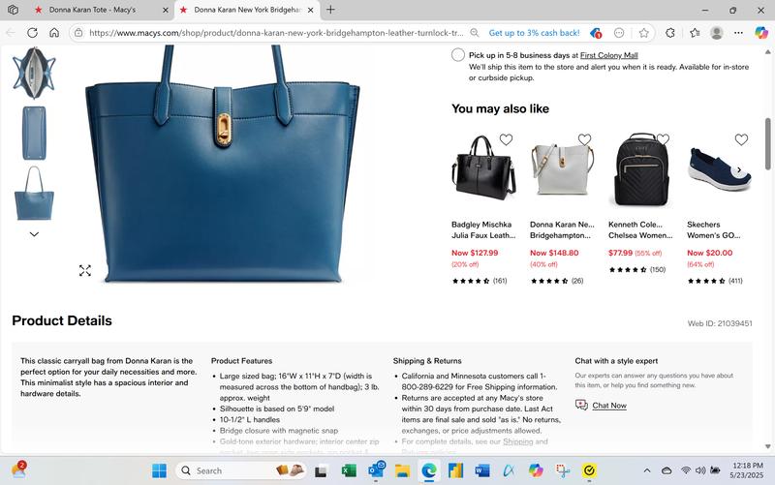
Task: Open shopping cash back tag icon
Action: (x=596, y=33)
